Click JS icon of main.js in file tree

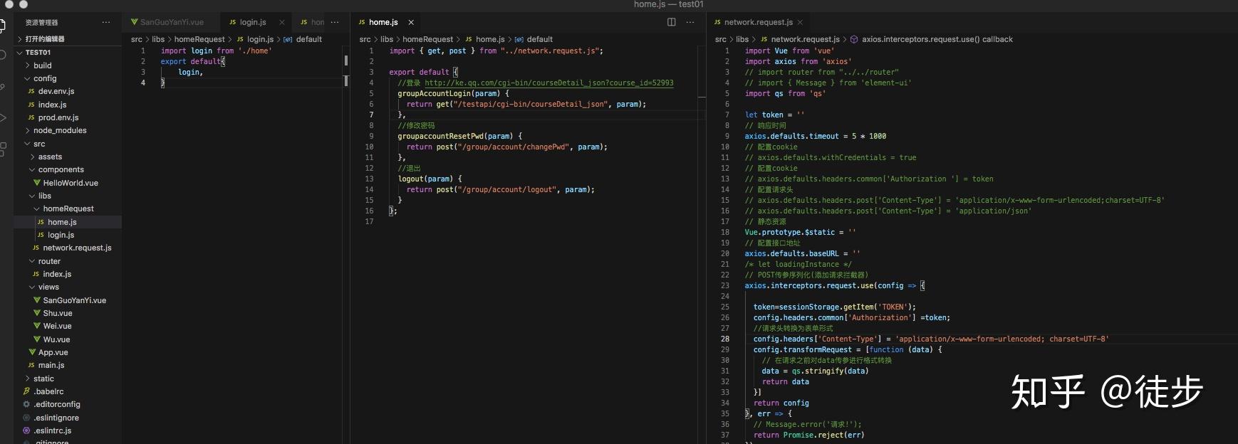coord(31,365)
